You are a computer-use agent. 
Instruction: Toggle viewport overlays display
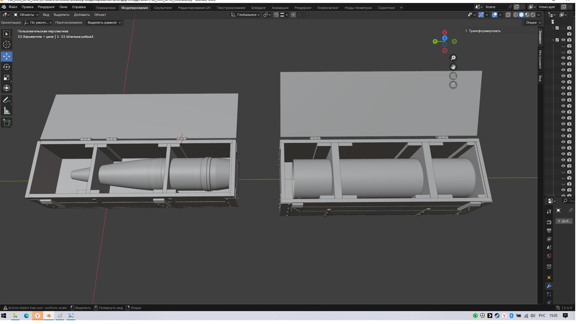point(495,15)
